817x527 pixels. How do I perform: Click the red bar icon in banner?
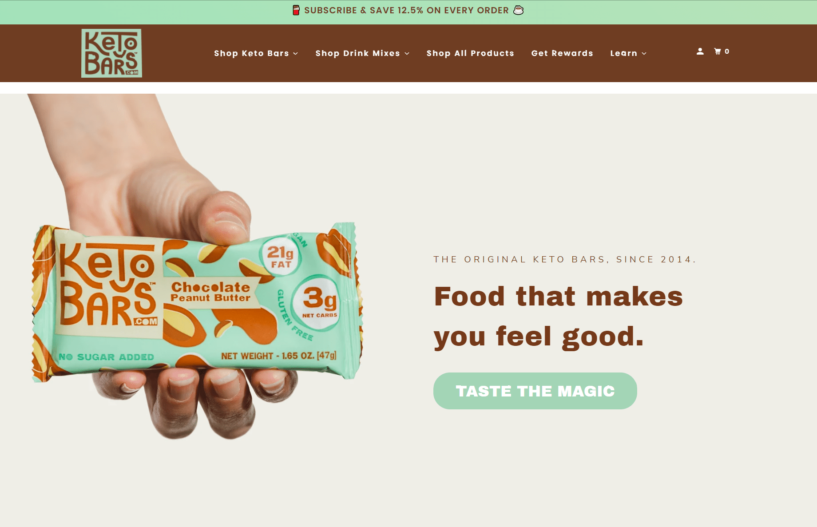click(296, 10)
